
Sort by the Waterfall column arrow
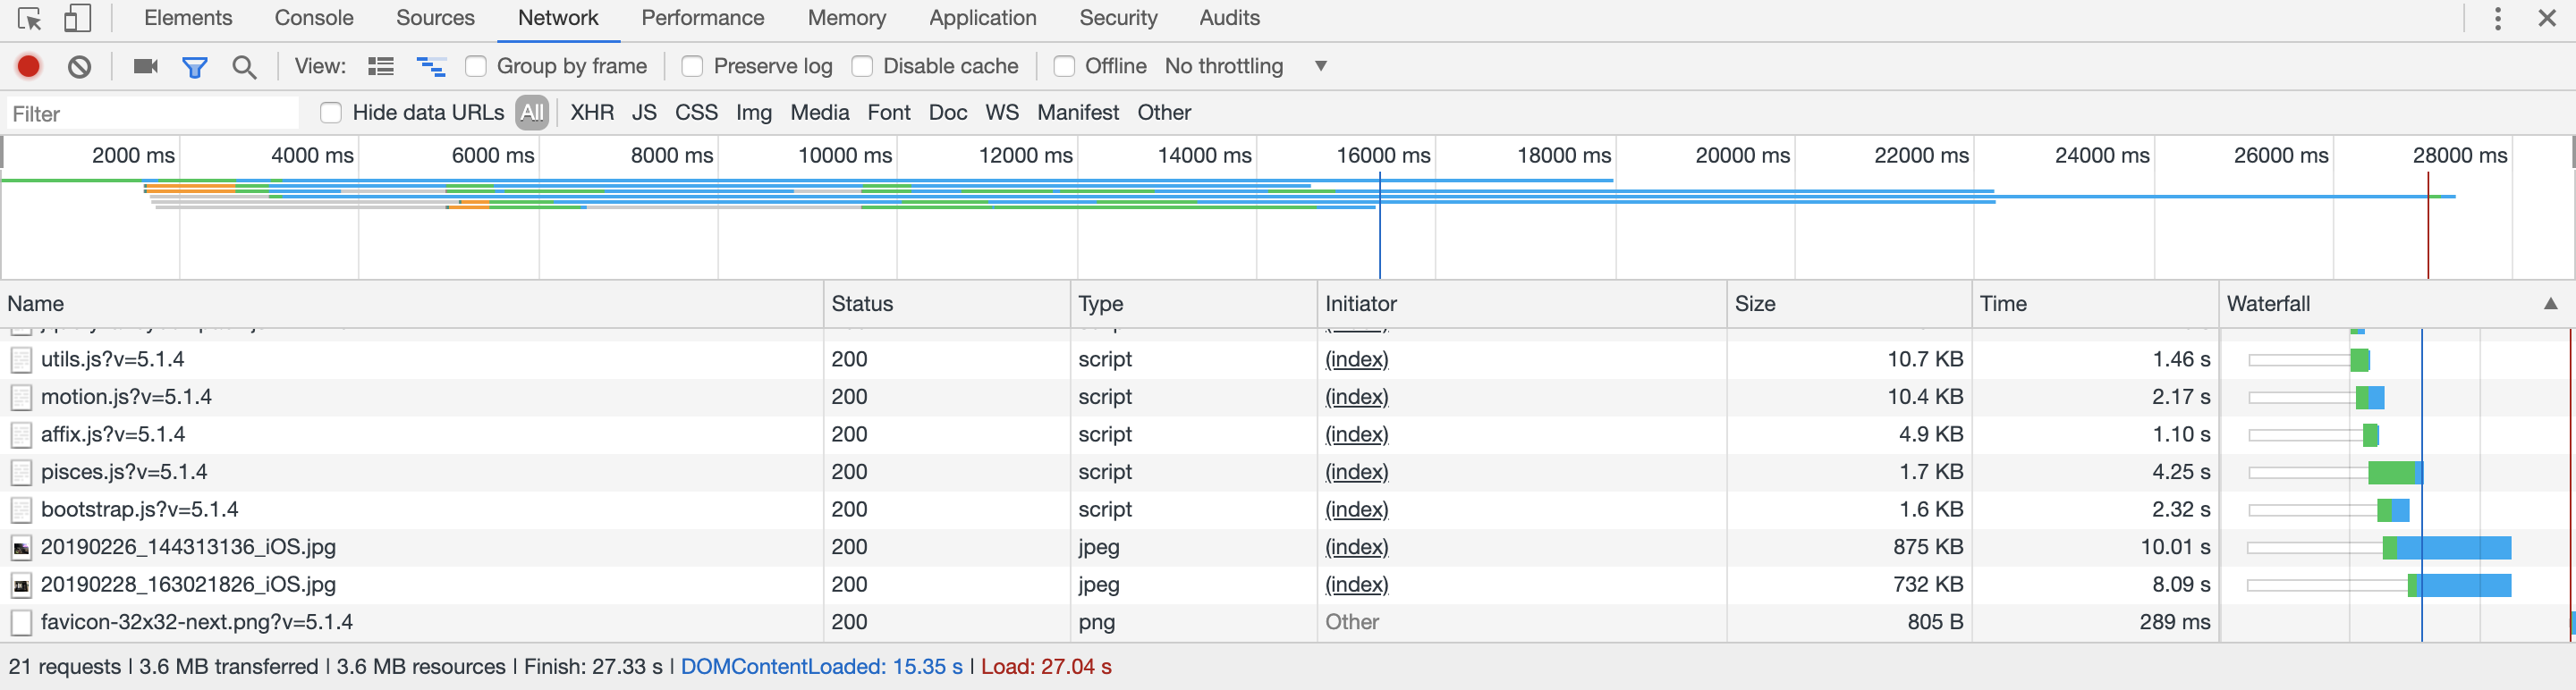2550,304
